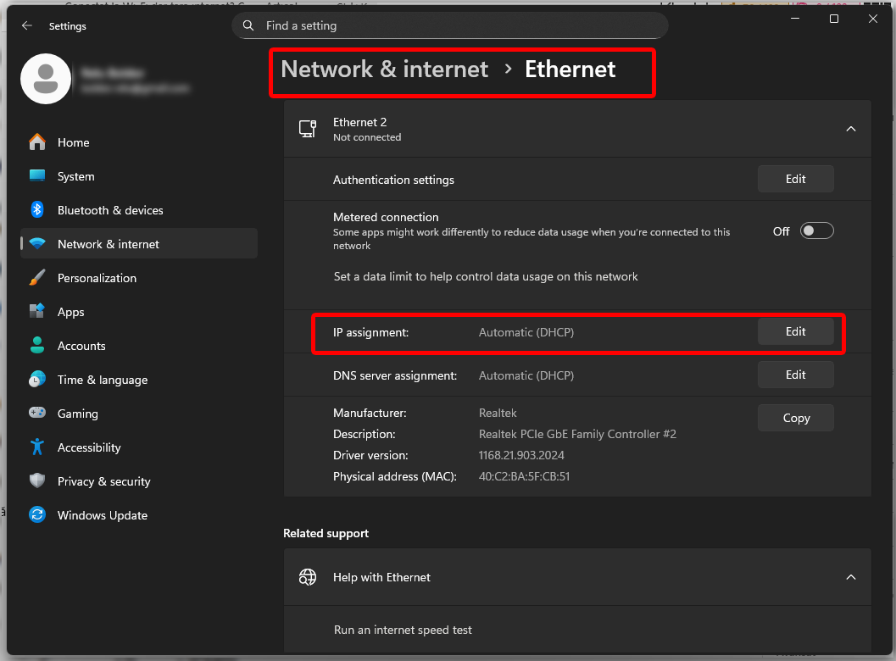This screenshot has width=896, height=661.
Task: Open Windows Update settings
Action: [102, 515]
